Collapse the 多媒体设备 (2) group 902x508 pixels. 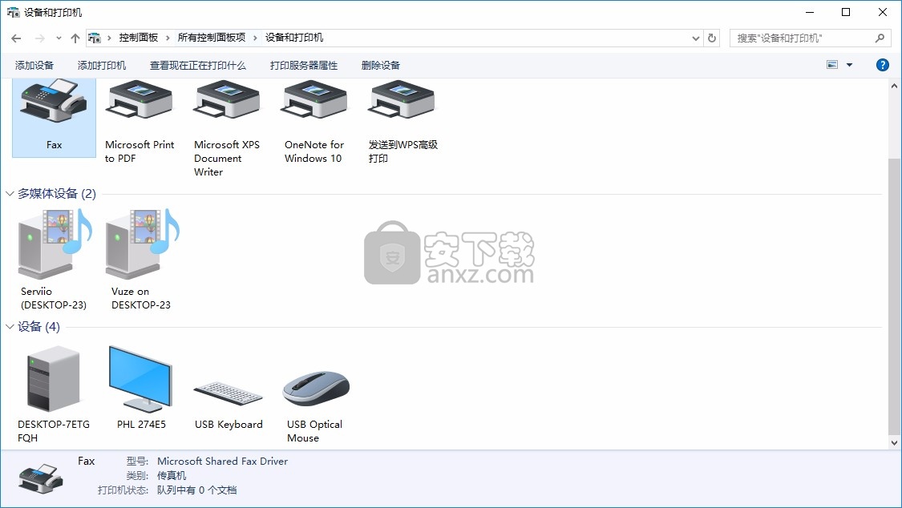pos(9,194)
